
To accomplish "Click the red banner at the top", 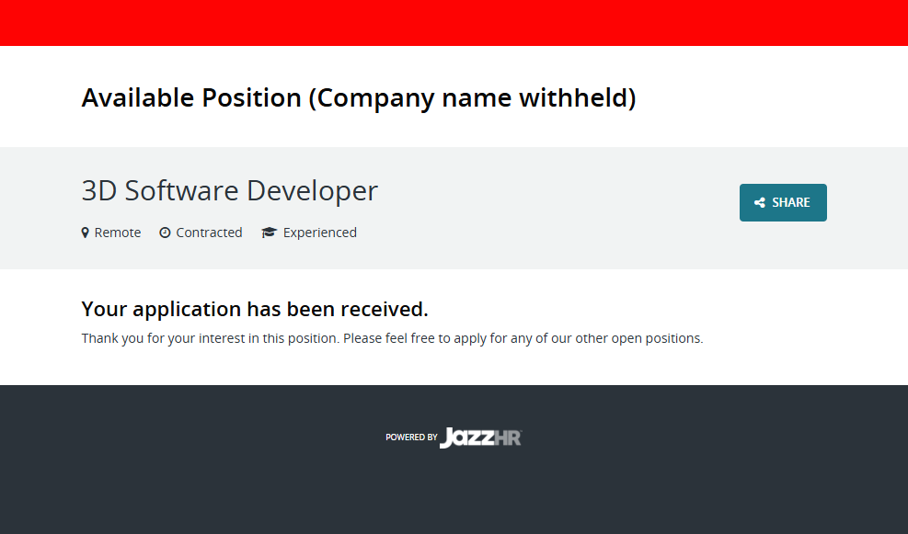I will click(x=454, y=22).
